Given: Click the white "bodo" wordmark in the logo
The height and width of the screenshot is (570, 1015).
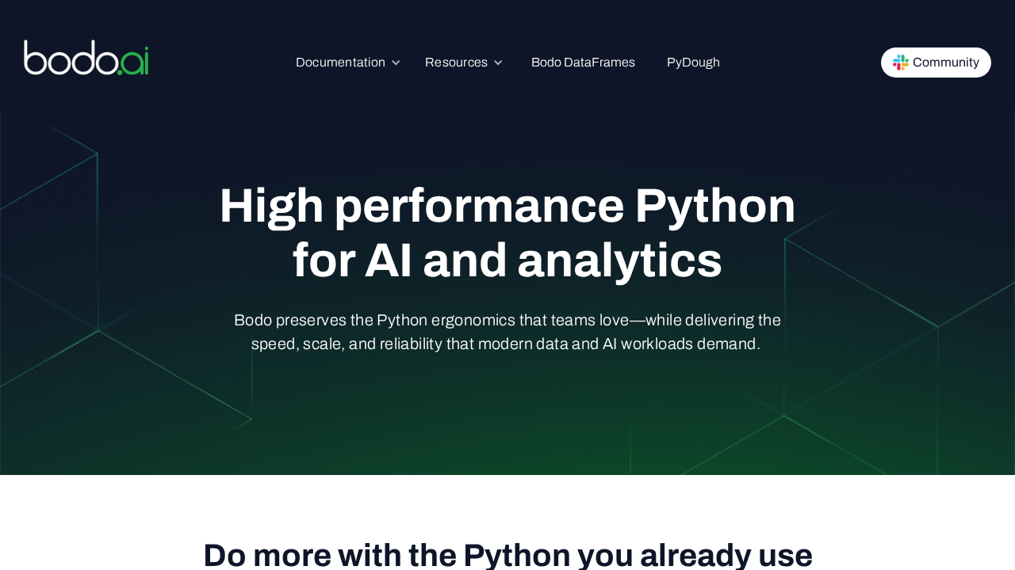Looking at the screenshot, I should [70, 58].
